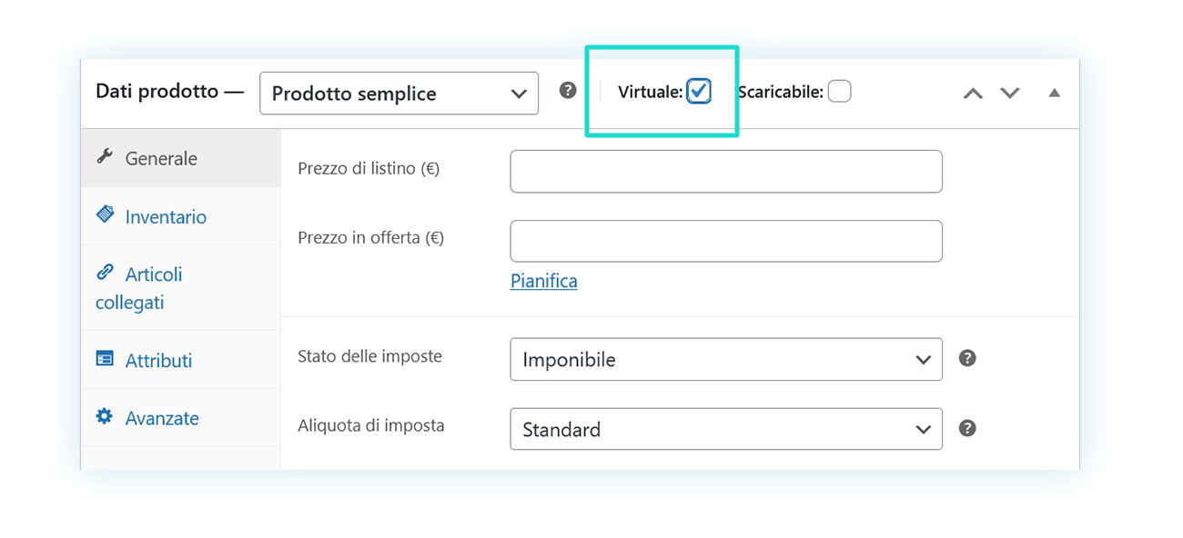Click help icon beside Stato delle imposte

point(967,358)
